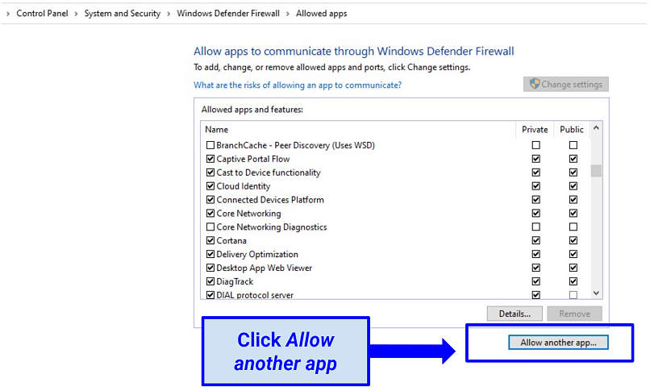This screenshot has height=391, width=650.
Task: Click the Public column header
Action: click(572, 129)
